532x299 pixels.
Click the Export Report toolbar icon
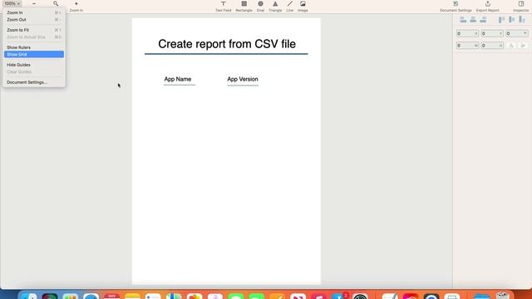tap(488, 3)
